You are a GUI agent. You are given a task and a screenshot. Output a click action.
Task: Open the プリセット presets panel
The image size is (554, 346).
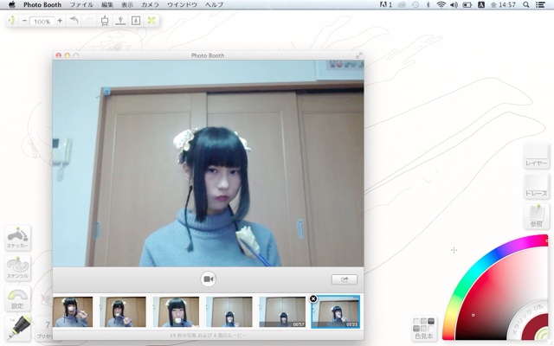(x=45, y=329)
